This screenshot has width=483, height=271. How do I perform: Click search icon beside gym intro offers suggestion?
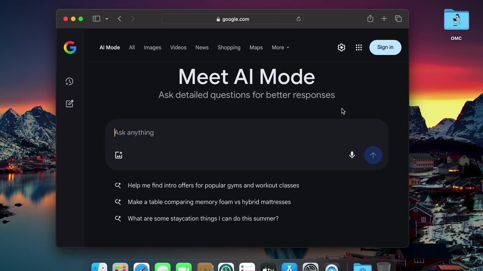click(x=118, y=186)
